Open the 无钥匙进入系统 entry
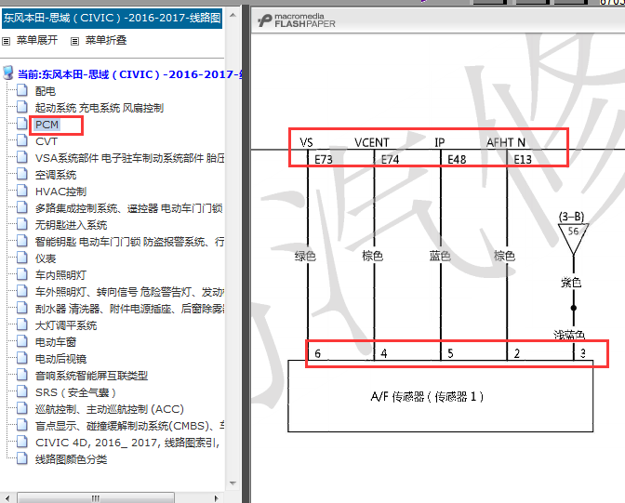 pyautogui.click(x=72, y=225)
